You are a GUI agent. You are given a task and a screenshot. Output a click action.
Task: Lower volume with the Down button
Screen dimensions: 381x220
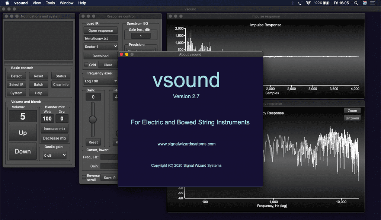(x=23, y=151)
